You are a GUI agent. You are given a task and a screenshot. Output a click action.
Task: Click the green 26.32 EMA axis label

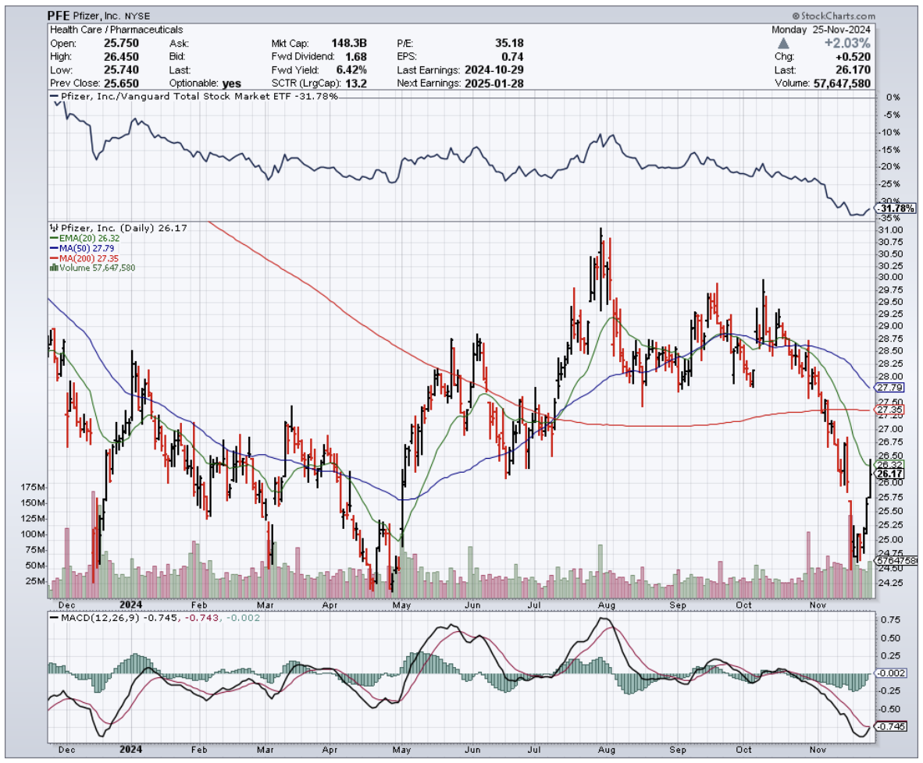(889, 464)
